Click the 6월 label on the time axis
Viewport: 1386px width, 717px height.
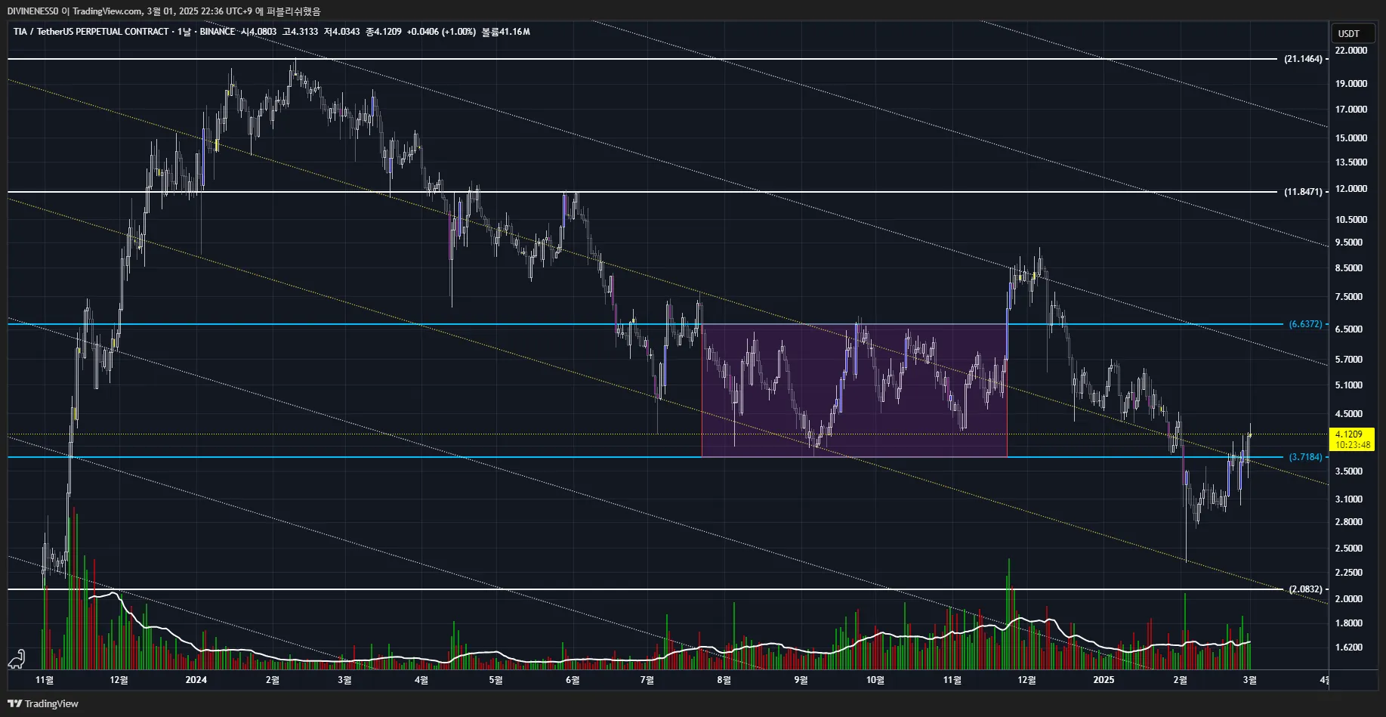(573, 680)
